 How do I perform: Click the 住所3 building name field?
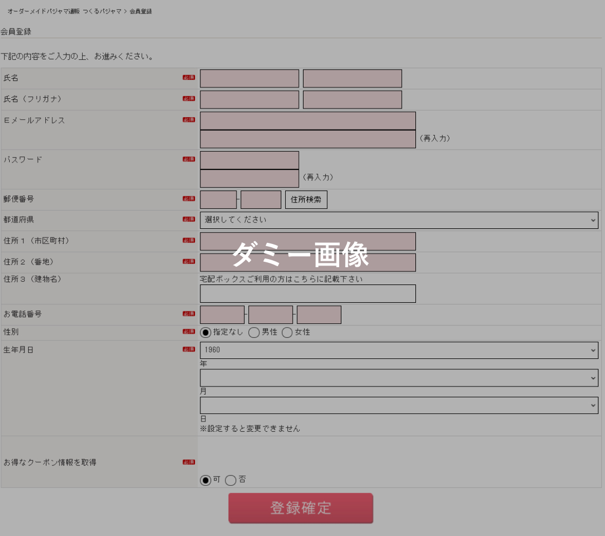pyautogui.click(x=308, y=294)
